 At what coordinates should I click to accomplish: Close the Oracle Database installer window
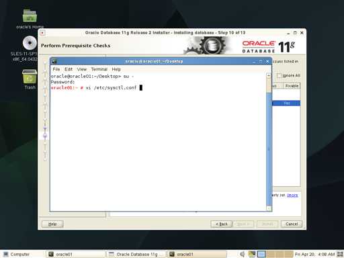click(x=302, y=33)
